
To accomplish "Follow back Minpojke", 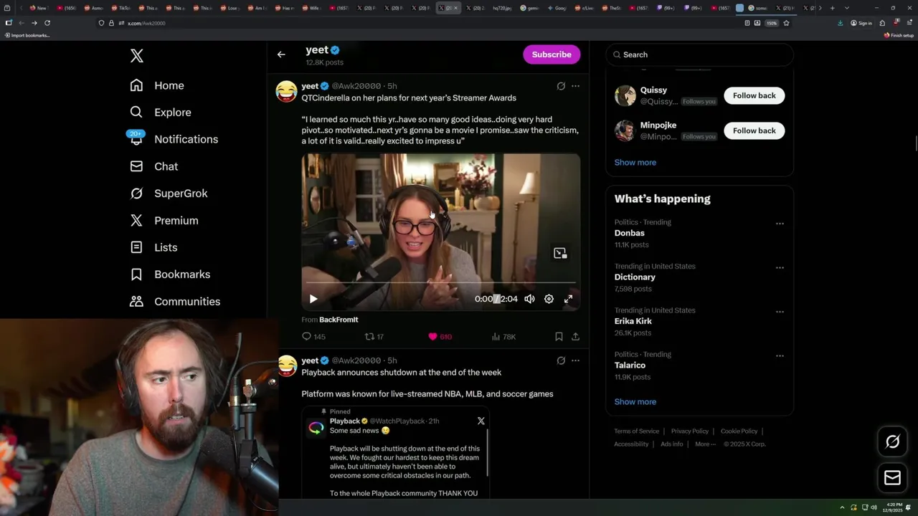I will [754, 130].
